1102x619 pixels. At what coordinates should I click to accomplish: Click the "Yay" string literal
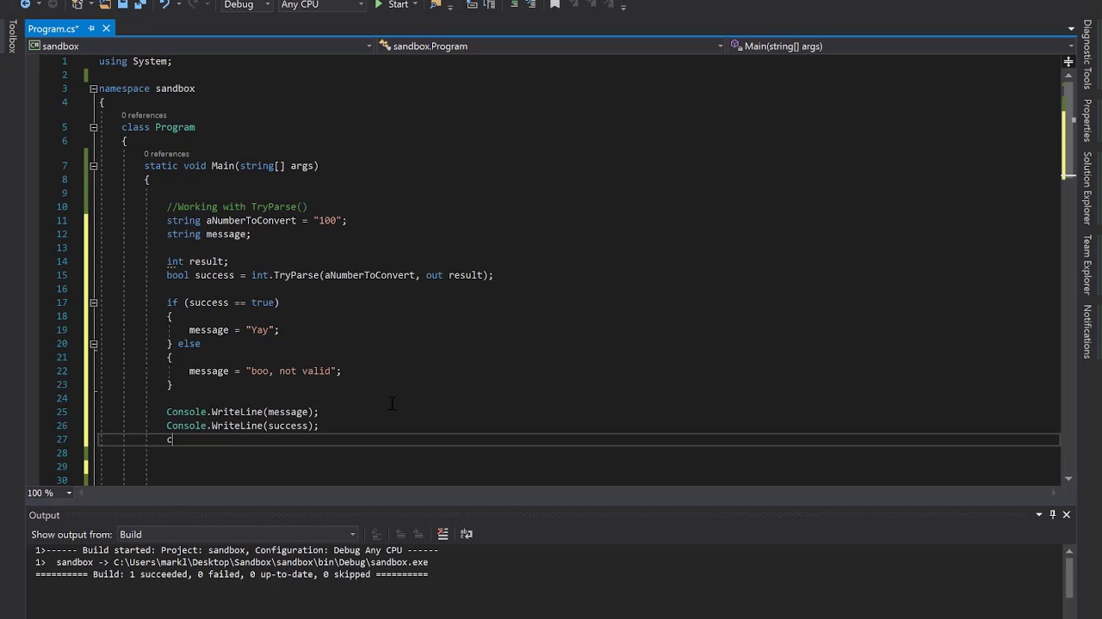(259, 330)
